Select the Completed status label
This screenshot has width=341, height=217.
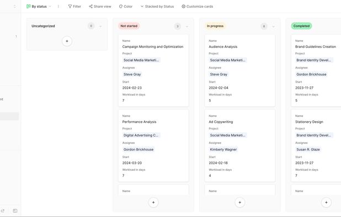pyautogui.click(x=301, y=26)
